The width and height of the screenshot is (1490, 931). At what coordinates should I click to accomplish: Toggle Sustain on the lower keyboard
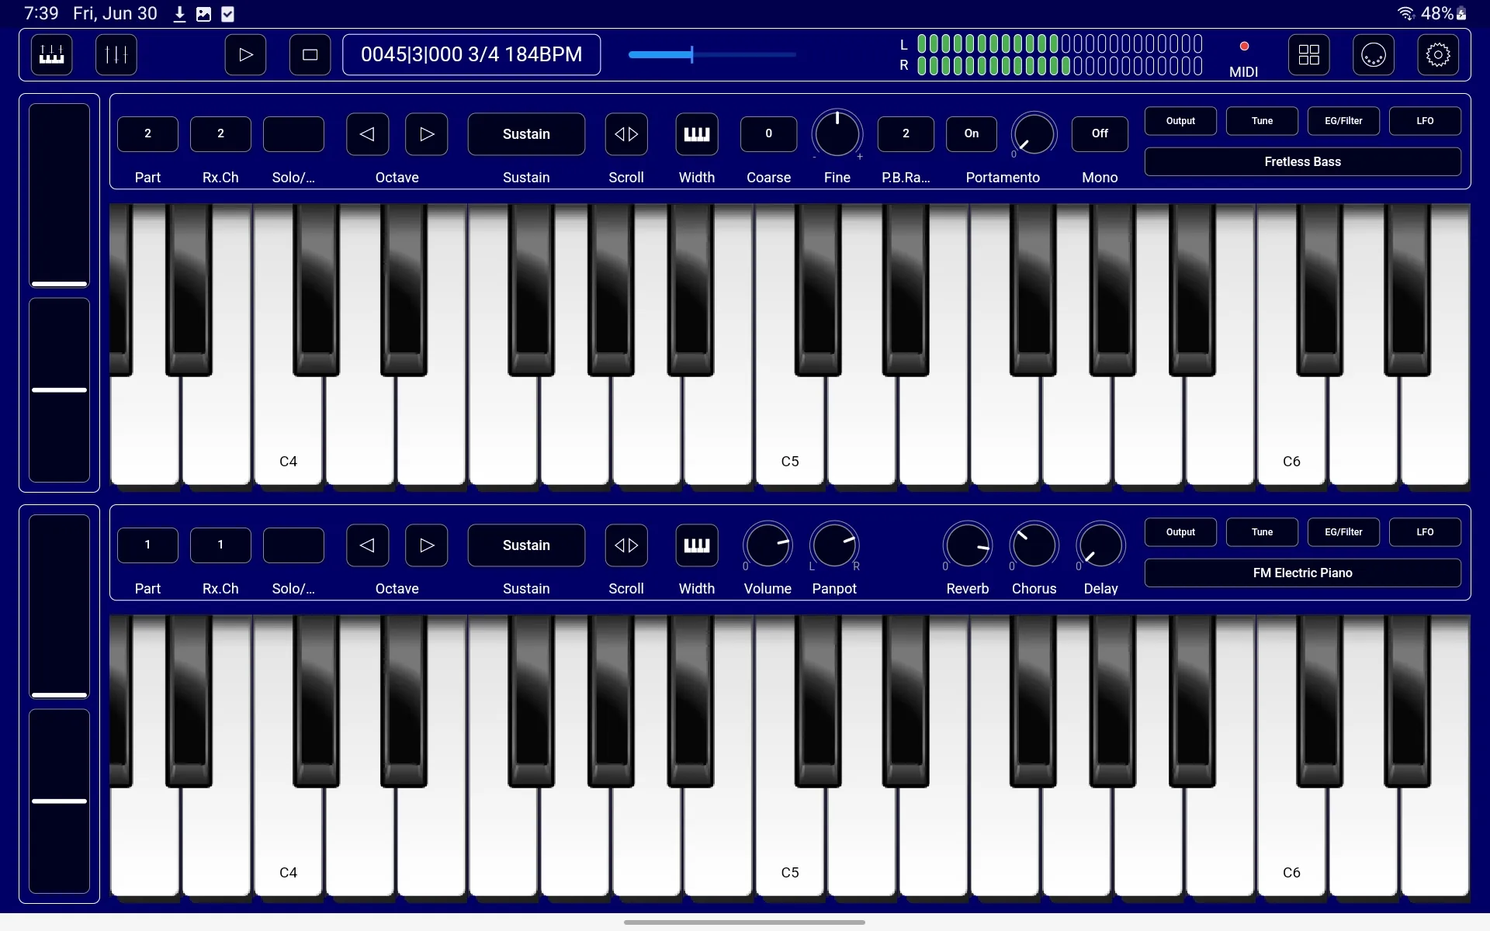[x=526, y=545]
